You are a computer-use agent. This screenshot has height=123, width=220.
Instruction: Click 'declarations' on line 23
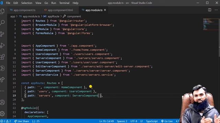(34, 112)
